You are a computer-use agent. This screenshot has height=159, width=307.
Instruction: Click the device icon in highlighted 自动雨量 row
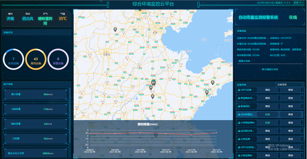coord(239,115)
